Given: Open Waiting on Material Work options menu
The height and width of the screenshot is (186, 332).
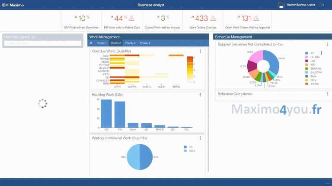Looking at the screenshot, I should click(200, 138).
